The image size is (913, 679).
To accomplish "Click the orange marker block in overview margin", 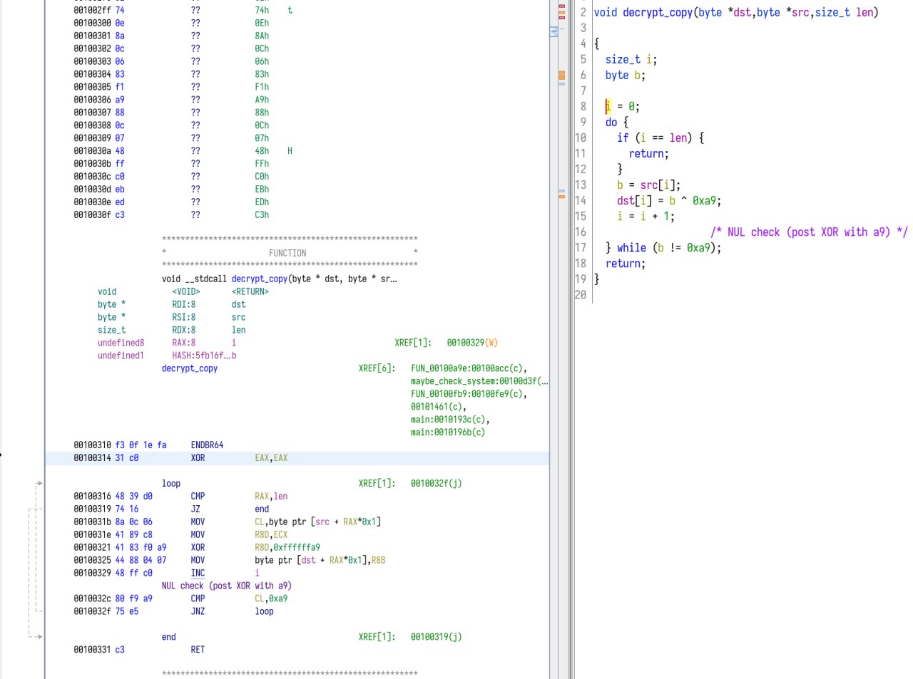I will tap(562, 75).
